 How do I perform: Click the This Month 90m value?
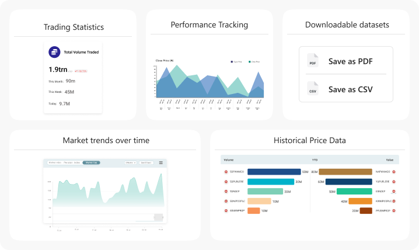click(71, 81)
